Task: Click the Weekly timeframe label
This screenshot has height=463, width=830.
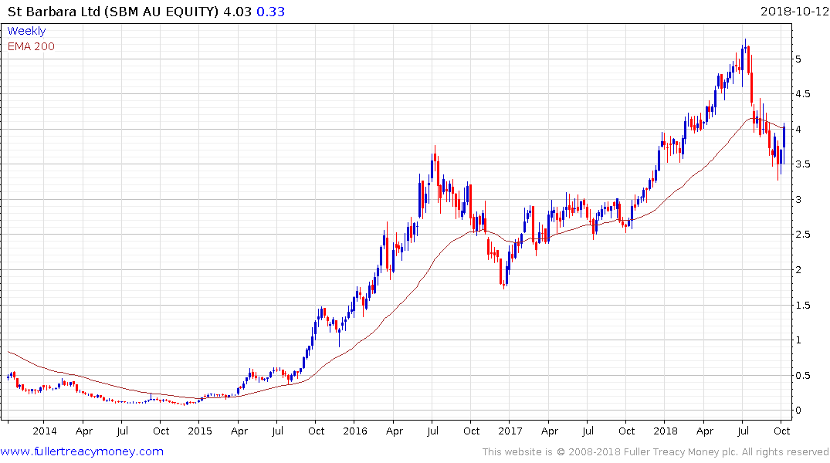Action: pos(26,31)
